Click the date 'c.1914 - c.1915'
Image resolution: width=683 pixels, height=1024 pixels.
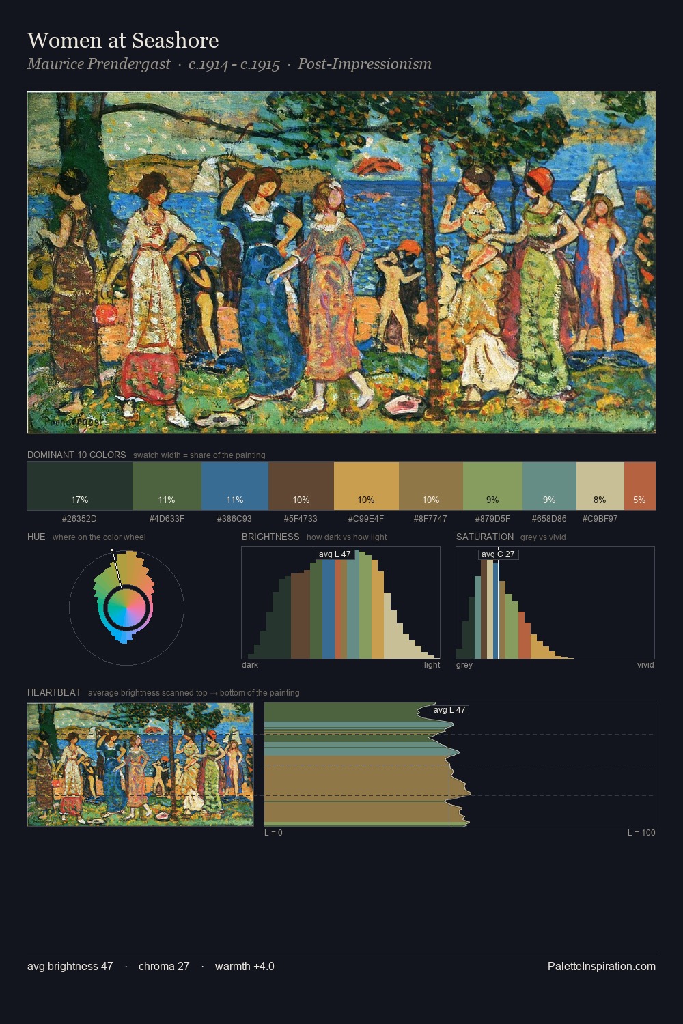coord(234,64)
